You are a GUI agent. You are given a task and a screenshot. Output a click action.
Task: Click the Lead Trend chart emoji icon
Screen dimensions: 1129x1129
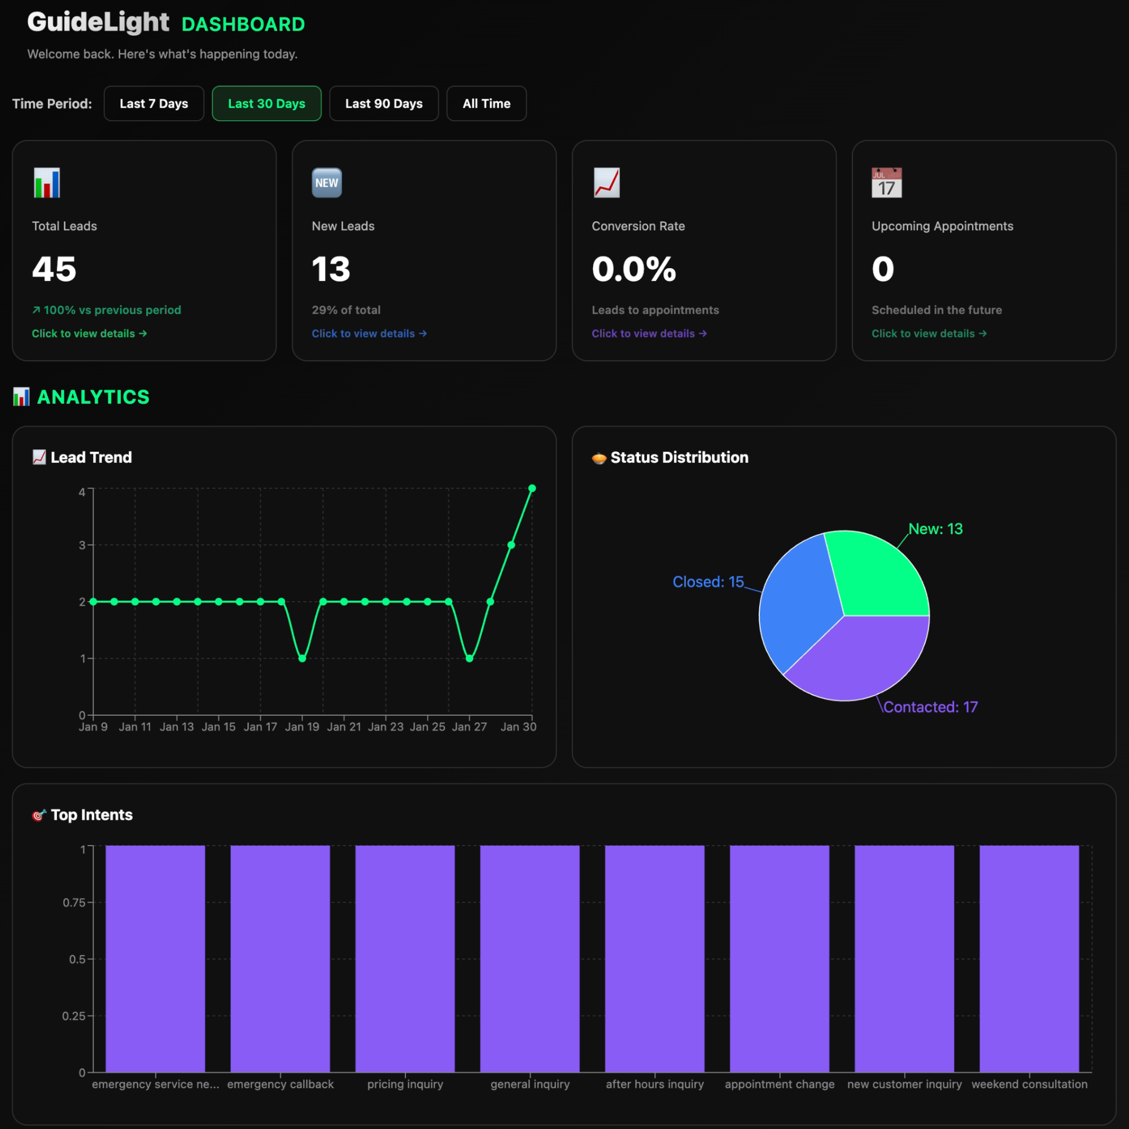point(38,457)
